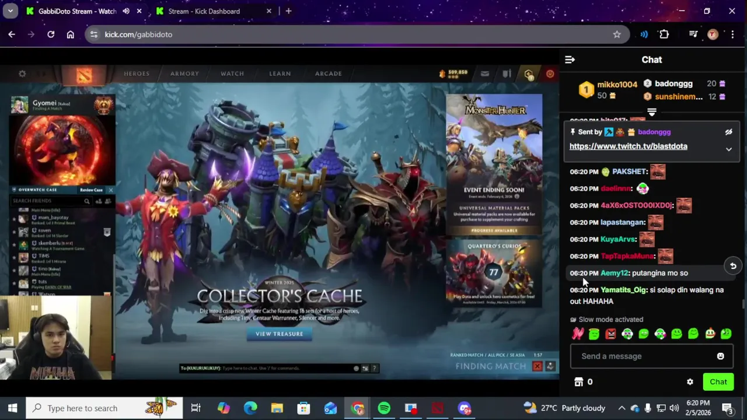The width and height of the screenshot is (747, 420).
Task: Open Windows Start menu
Action: [12, 408]
